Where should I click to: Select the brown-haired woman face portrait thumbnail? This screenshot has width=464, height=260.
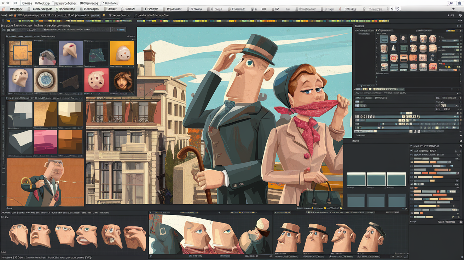[x=122, y=81]
